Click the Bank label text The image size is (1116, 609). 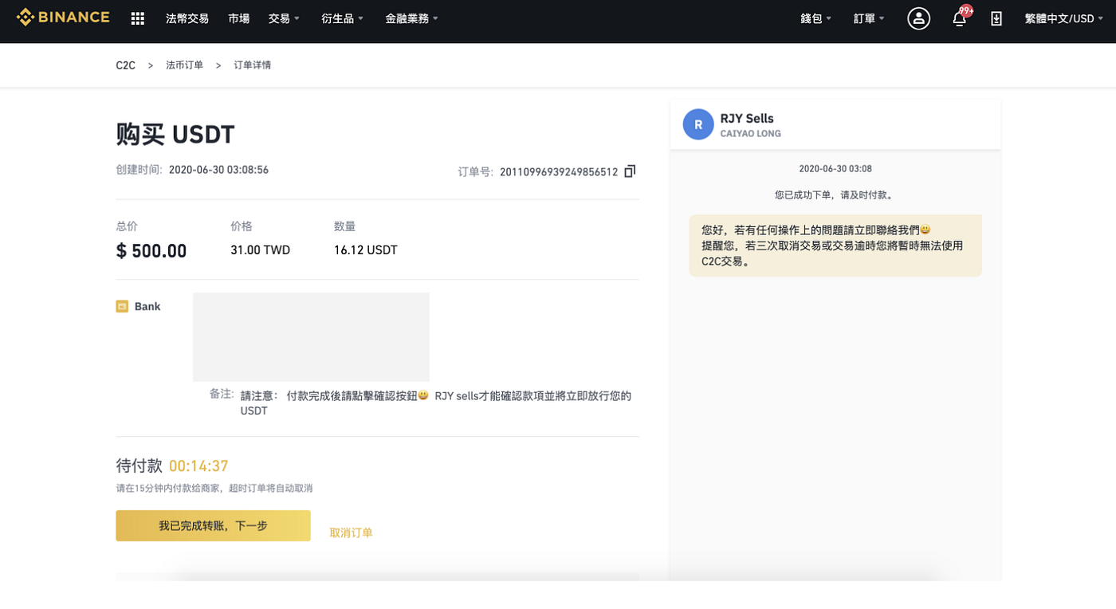(x=147, y=307)
